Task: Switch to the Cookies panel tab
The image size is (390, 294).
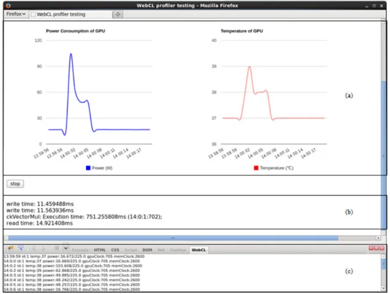Action: 178,250
